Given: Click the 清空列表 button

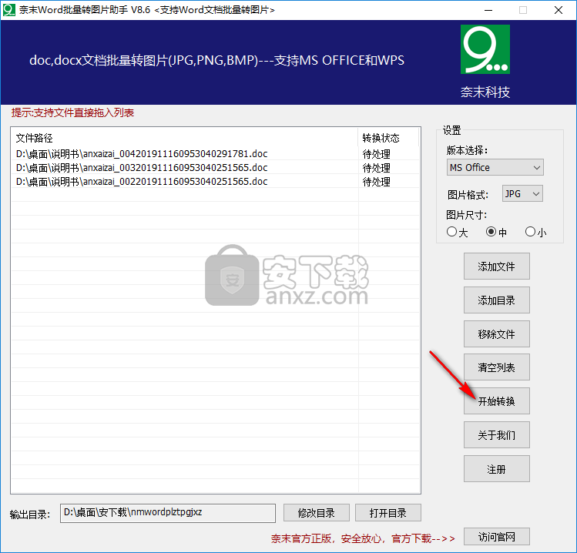Looking at the screenshot, I should (x=496, y=367).
